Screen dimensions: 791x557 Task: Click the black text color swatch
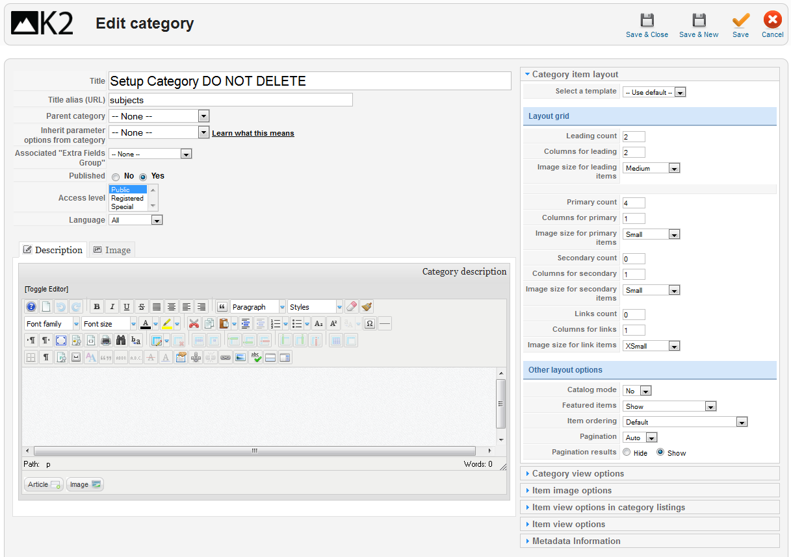(x=146, y=323)
